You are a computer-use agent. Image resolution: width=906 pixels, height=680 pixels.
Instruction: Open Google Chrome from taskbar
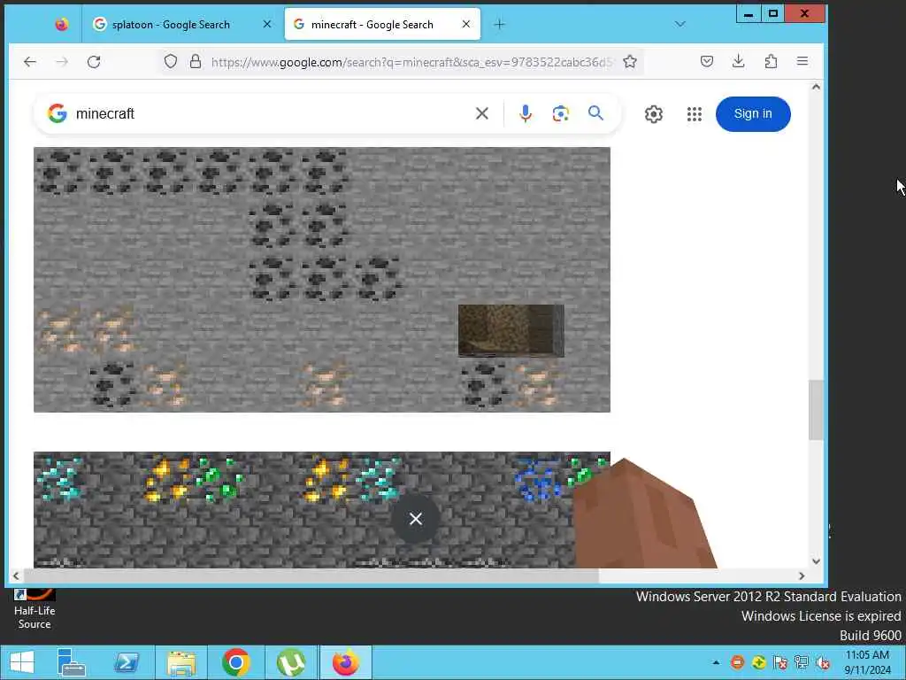pyautogui.click(x=235, y=662)
